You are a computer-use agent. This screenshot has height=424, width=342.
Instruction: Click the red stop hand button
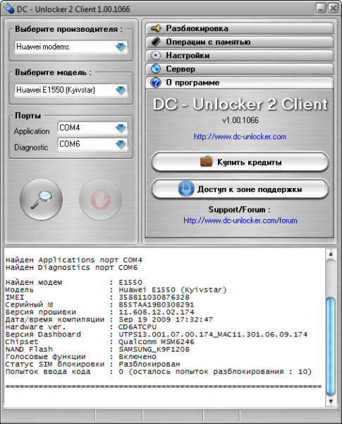(x=100, y=199)
